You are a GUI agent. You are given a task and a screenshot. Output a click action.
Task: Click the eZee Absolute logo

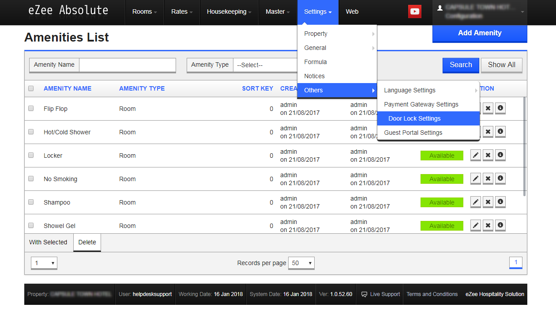point(68,10)
